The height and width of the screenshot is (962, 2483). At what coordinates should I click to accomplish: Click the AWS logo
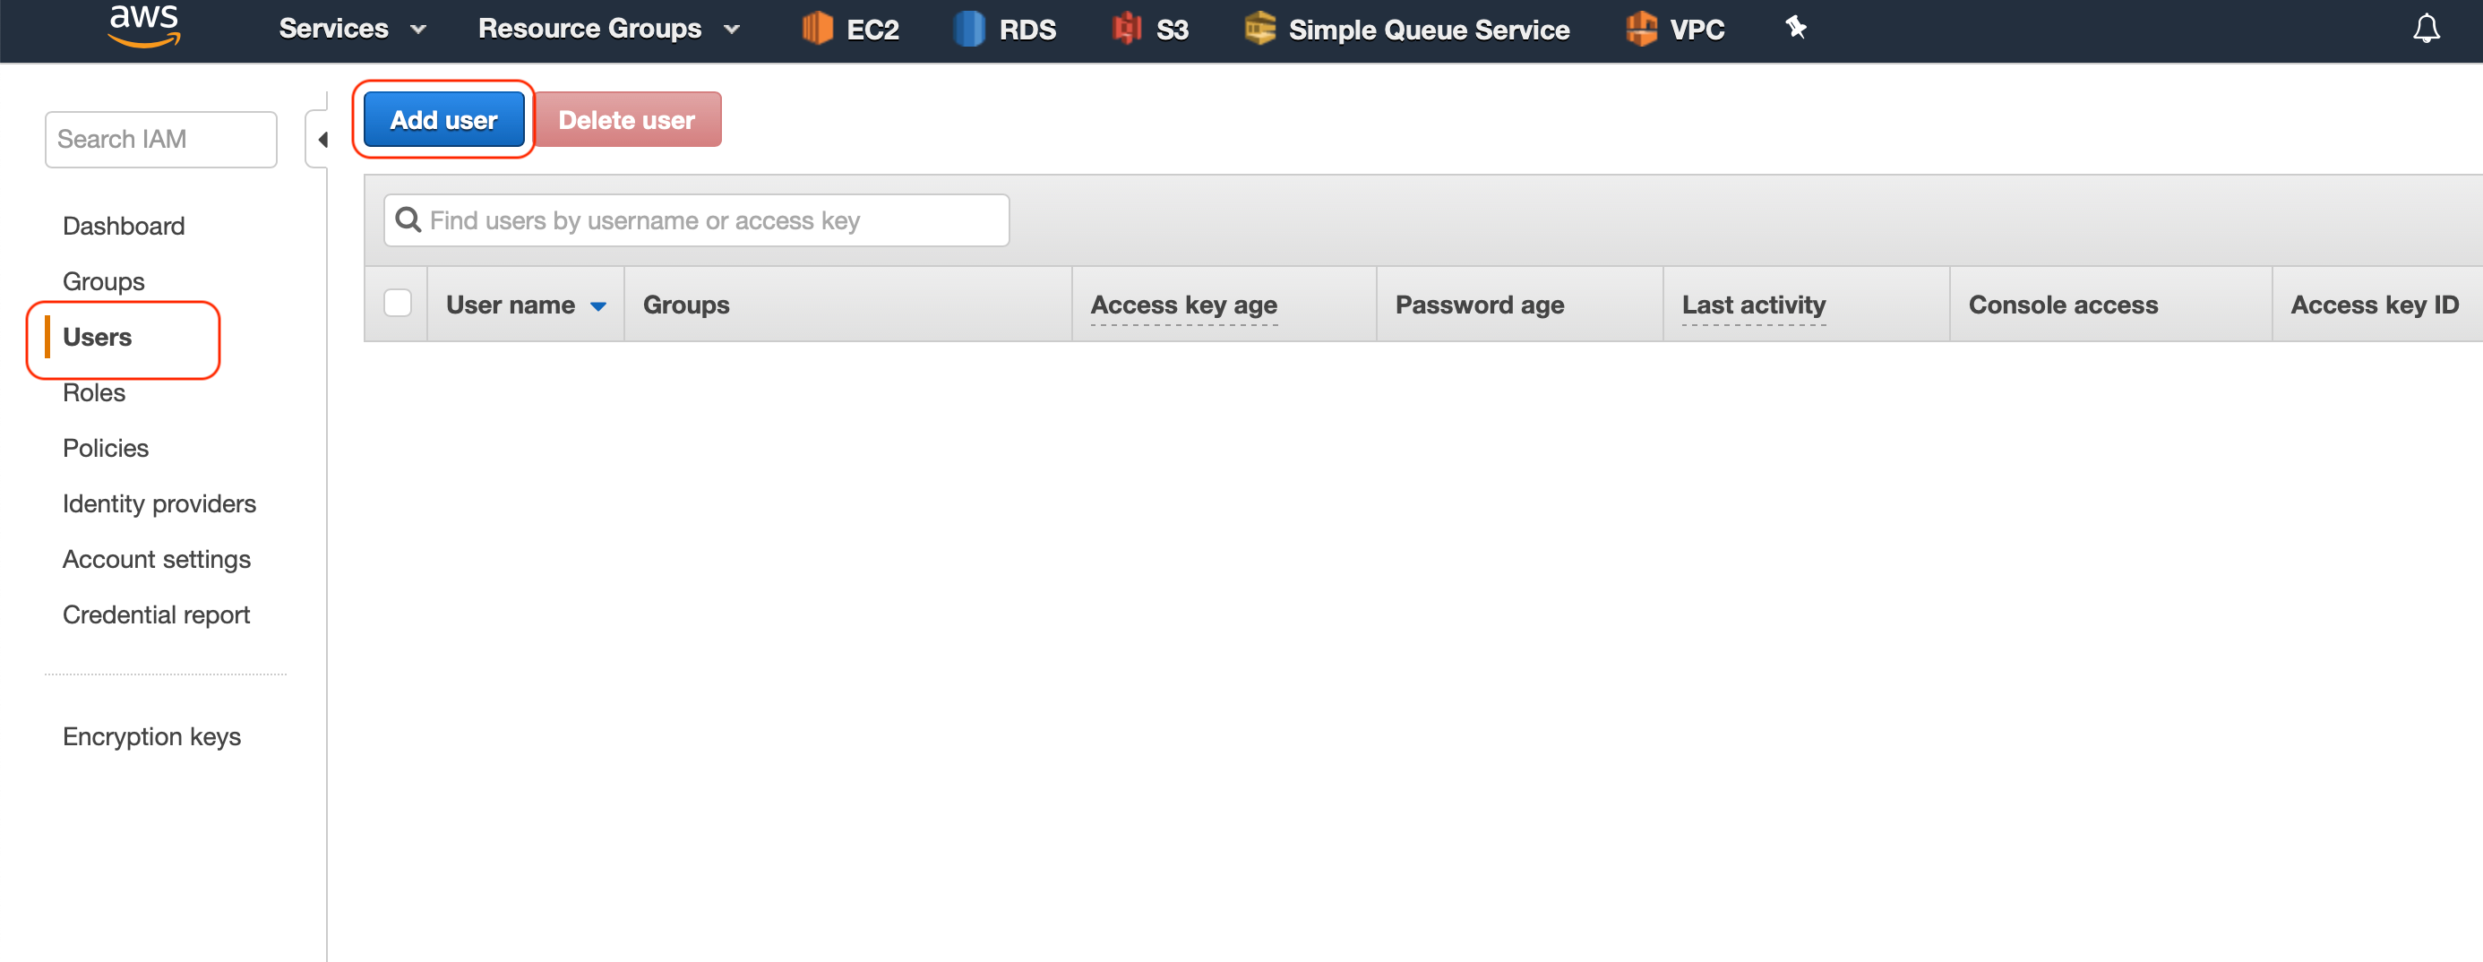pos(142,26)
